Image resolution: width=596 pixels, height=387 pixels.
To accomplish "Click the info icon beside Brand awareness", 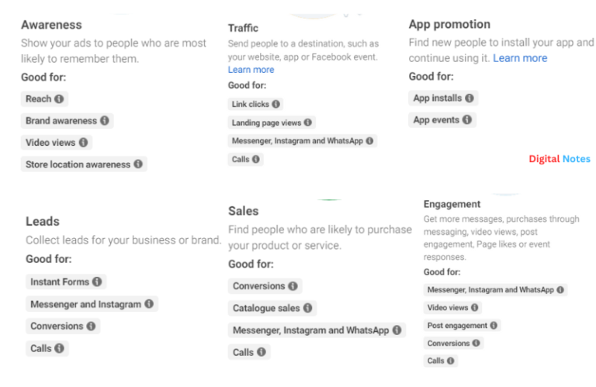I will click(x=105, y=120).
